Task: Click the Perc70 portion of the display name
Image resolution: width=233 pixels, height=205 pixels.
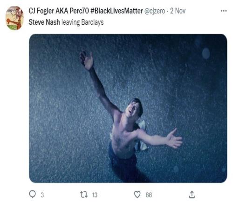Action: pos(79,11)
